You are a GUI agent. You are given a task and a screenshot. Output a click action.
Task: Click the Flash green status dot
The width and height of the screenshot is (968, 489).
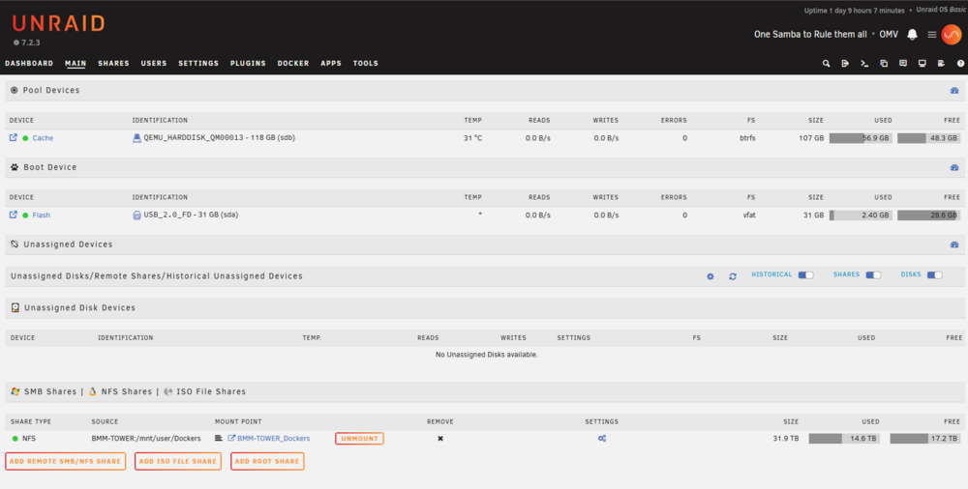click(x=25, y=216)
